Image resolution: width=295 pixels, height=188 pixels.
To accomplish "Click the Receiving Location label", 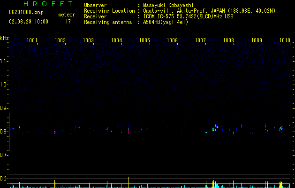I will (109, 11).
